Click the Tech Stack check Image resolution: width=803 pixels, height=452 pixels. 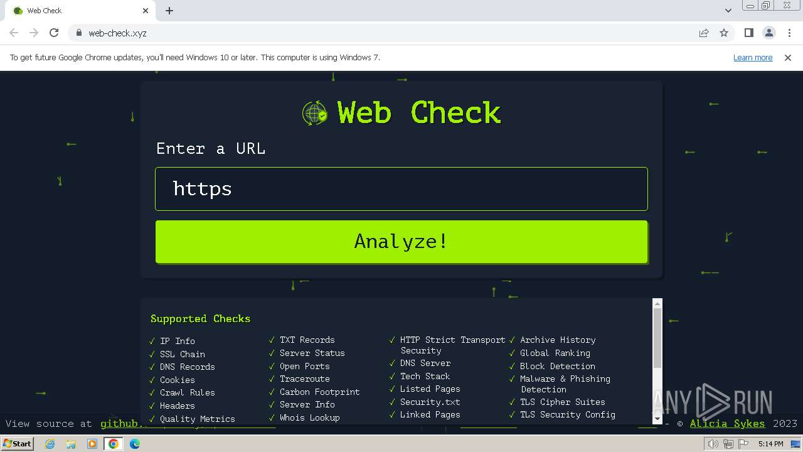coord(425,376)
